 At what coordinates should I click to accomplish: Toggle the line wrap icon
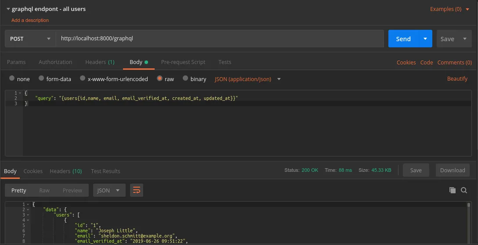click(x=137, y=190)
